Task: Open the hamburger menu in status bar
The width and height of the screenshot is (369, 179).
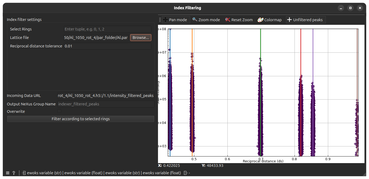Action: 8,173
